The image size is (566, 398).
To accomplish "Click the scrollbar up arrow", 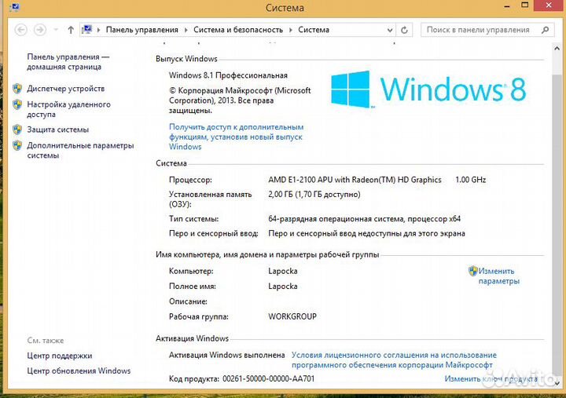I will click(557, 49).
